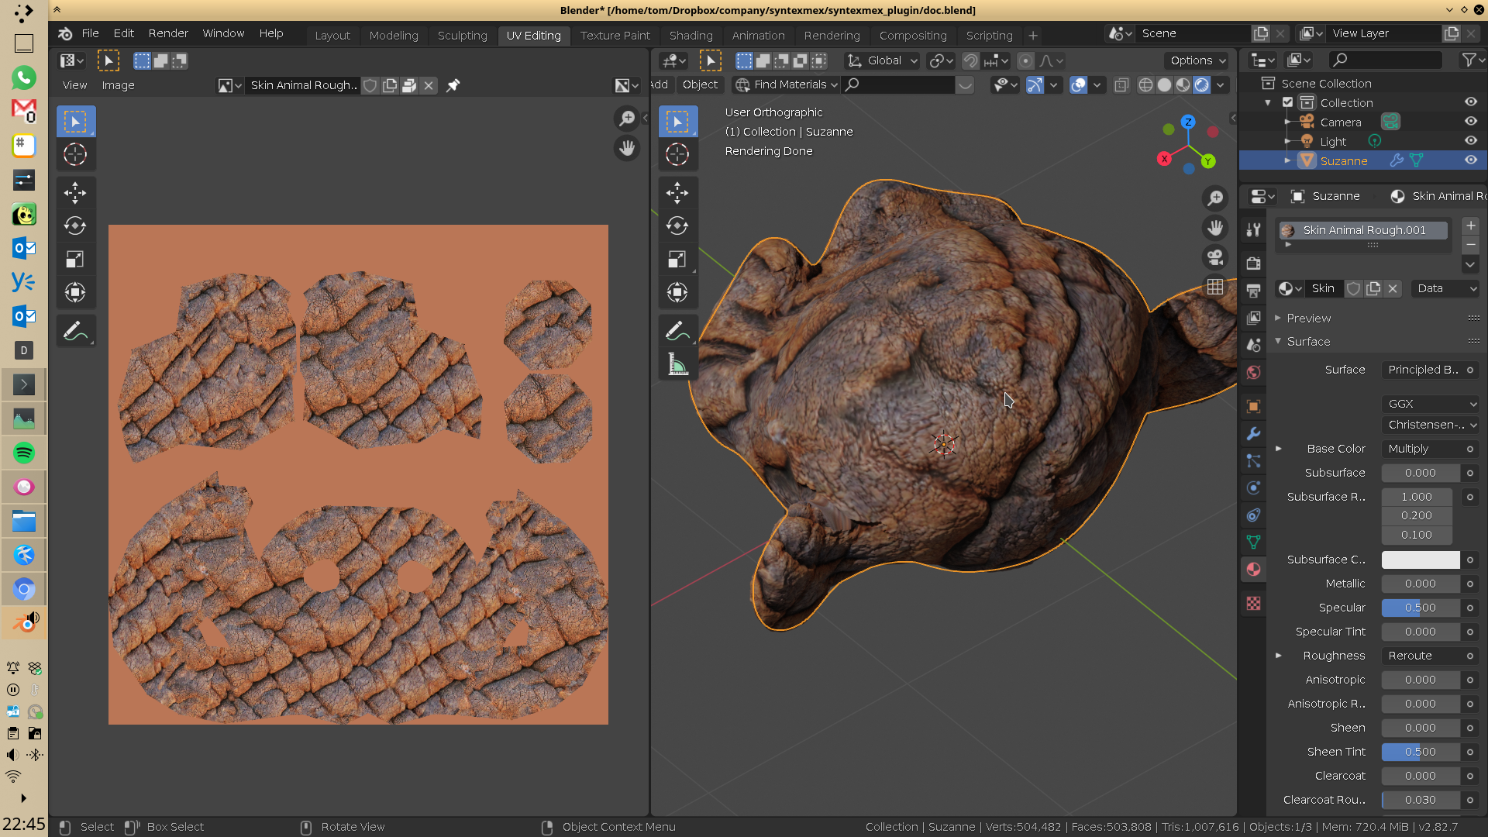Uncheck the Collection exclude checkbox
The image size is (1488, 837).
(1288, 102)
